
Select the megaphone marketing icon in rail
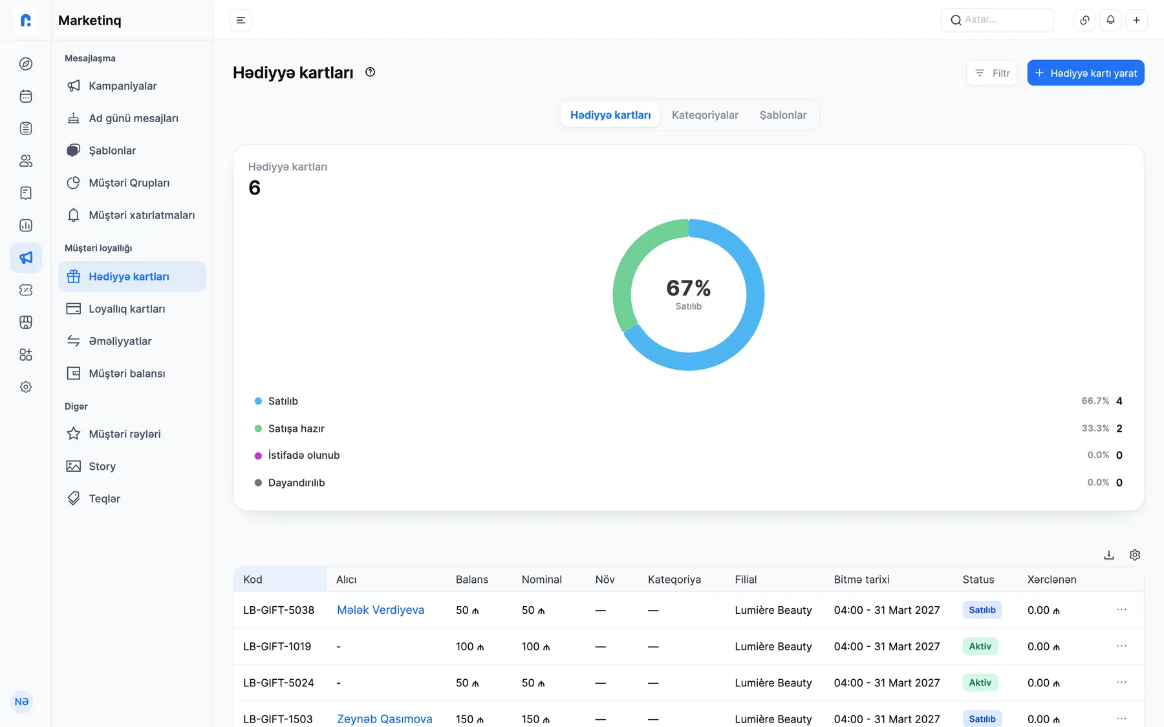click(26, 258)
